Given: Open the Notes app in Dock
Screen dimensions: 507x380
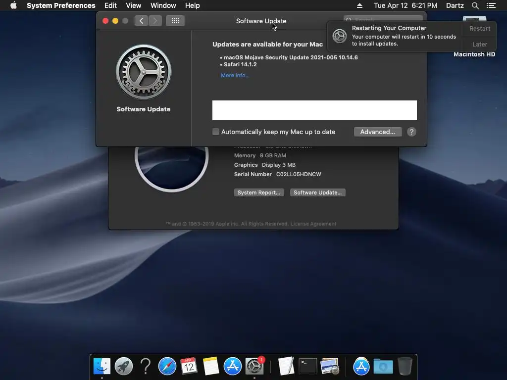Looking at the screenshot, I should [210, 366].
